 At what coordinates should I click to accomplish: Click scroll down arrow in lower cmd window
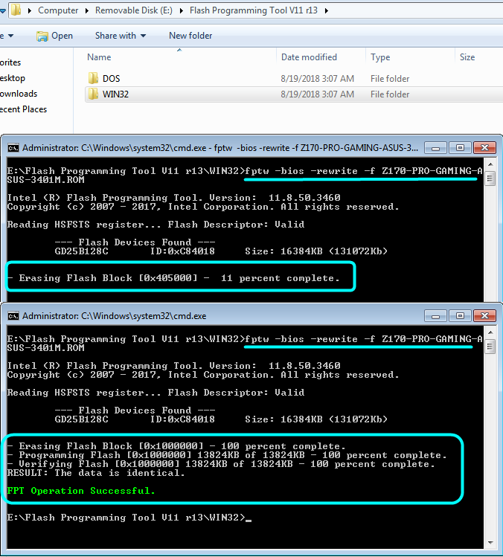490,542
